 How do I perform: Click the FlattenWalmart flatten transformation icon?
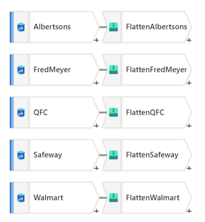pyautogui.click(x=113, y=198)
